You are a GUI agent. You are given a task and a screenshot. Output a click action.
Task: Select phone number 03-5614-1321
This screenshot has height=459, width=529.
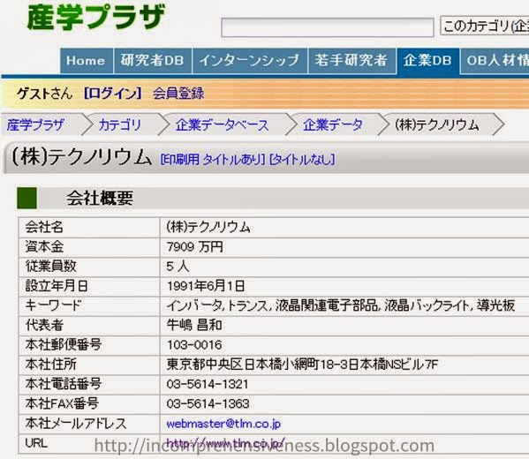tap(208, 384)
